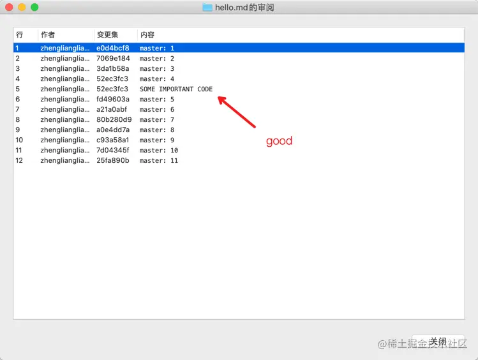Click the 关闭 button
Viewport: 478px width, 360px height.
click(x=438, y=342)
